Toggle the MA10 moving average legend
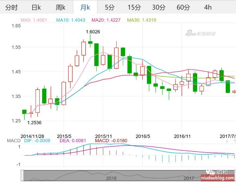This screenshot has width=236, height=183. point(71,20)
